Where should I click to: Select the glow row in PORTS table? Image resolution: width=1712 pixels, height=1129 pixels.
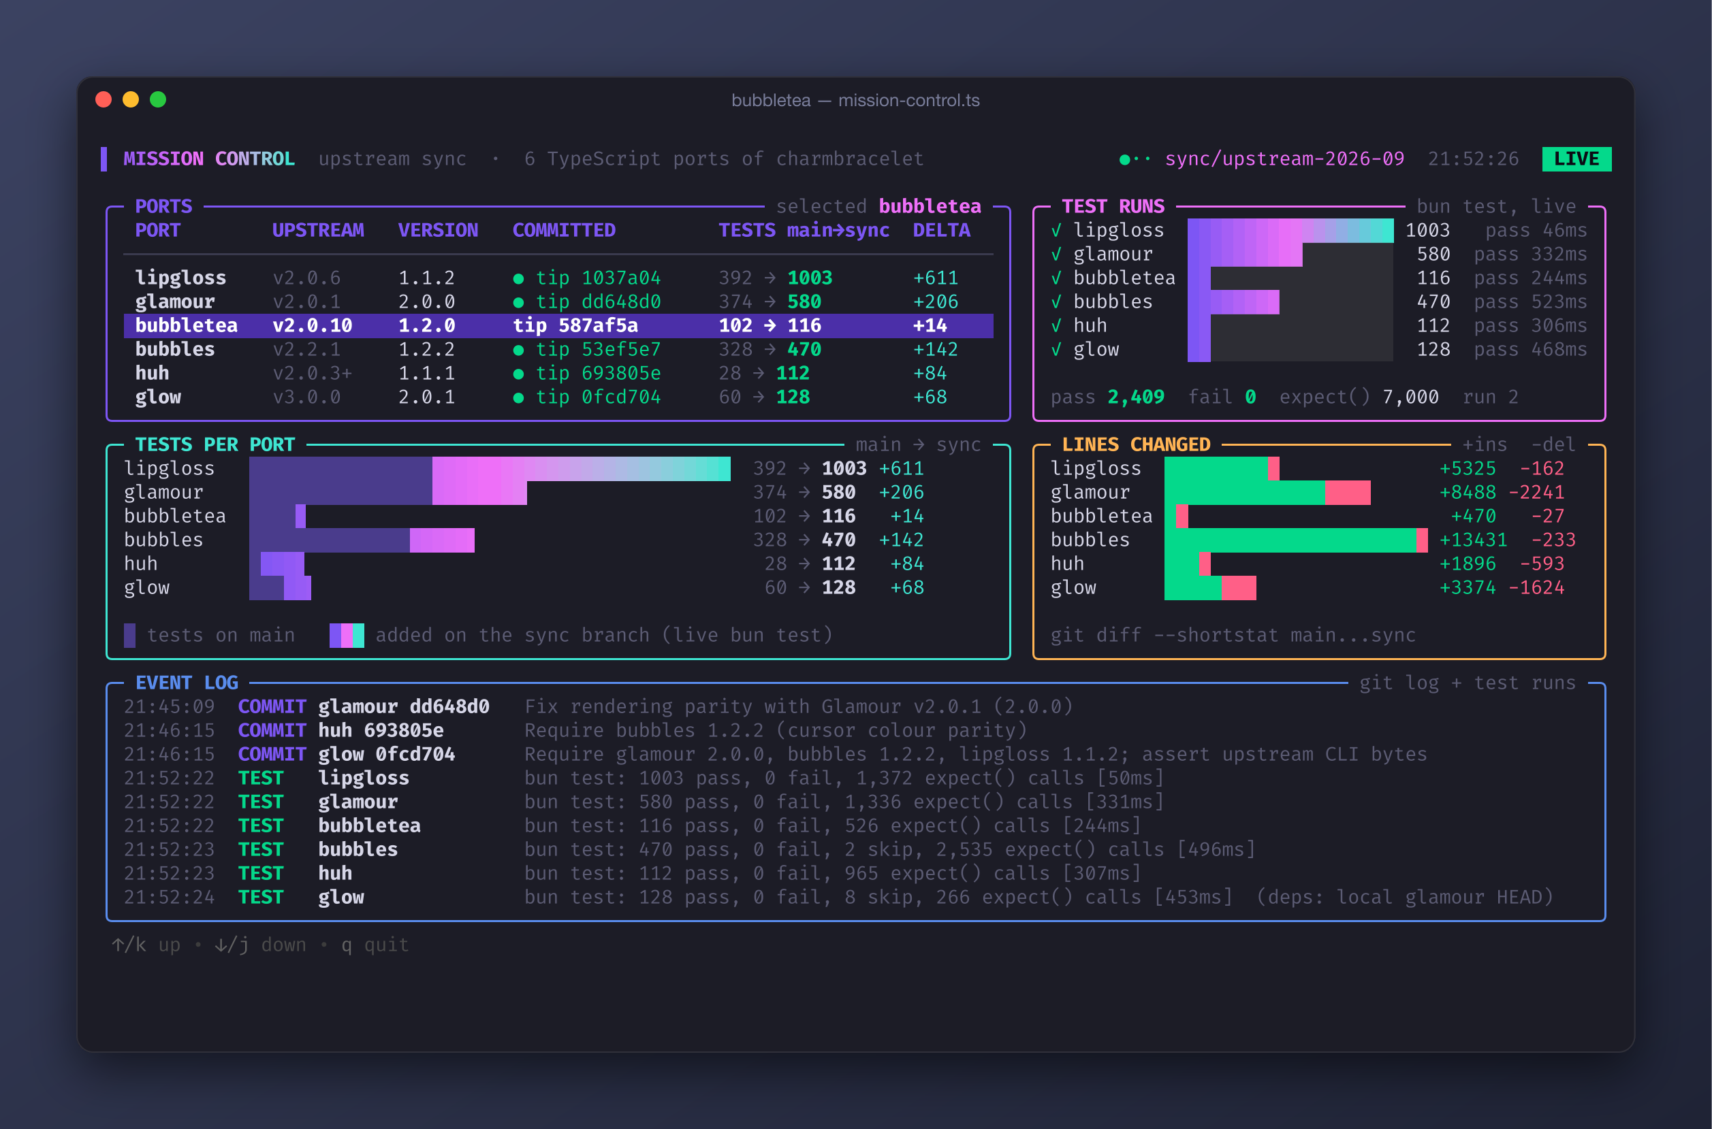(x=558, y=397)
